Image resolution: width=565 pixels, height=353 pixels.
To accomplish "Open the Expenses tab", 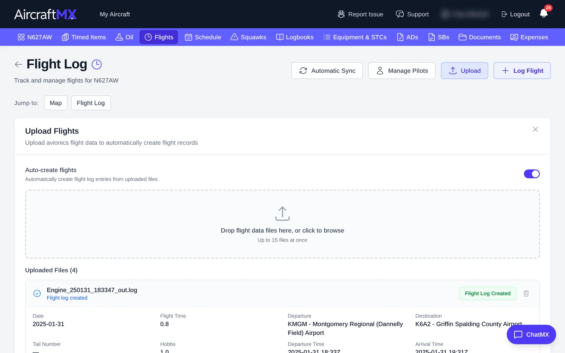I will click(529, 37).
